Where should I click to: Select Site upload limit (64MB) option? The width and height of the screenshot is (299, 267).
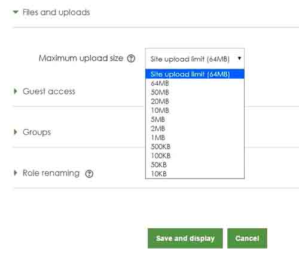coord(195,74)
